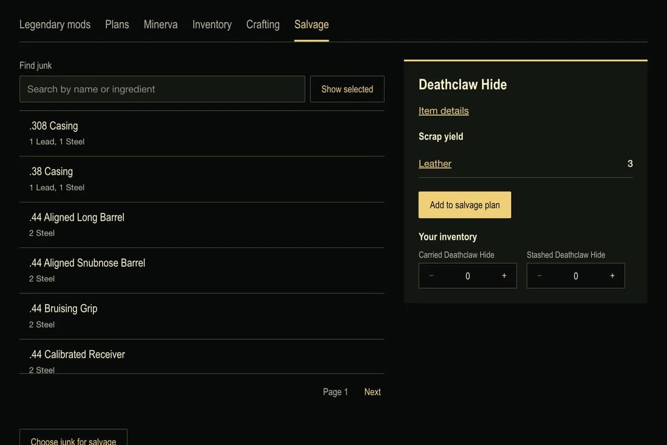Click the Carried Deathclaw Hide quantity value
Screen dimensions: 667x445
[468, 276]
